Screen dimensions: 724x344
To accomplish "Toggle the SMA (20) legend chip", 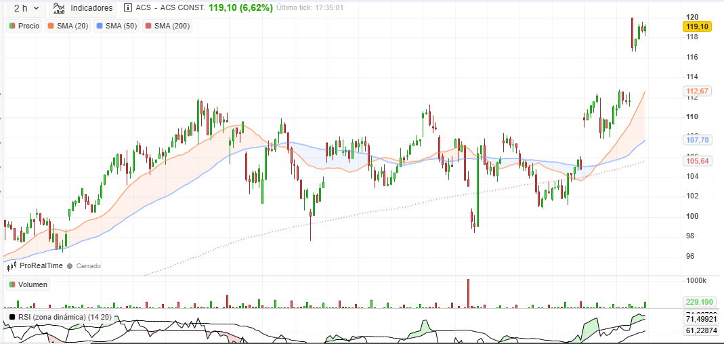I will point(68,26).
